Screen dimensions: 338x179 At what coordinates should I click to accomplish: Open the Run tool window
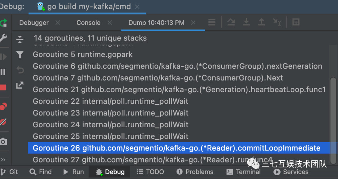coord(73,172)
